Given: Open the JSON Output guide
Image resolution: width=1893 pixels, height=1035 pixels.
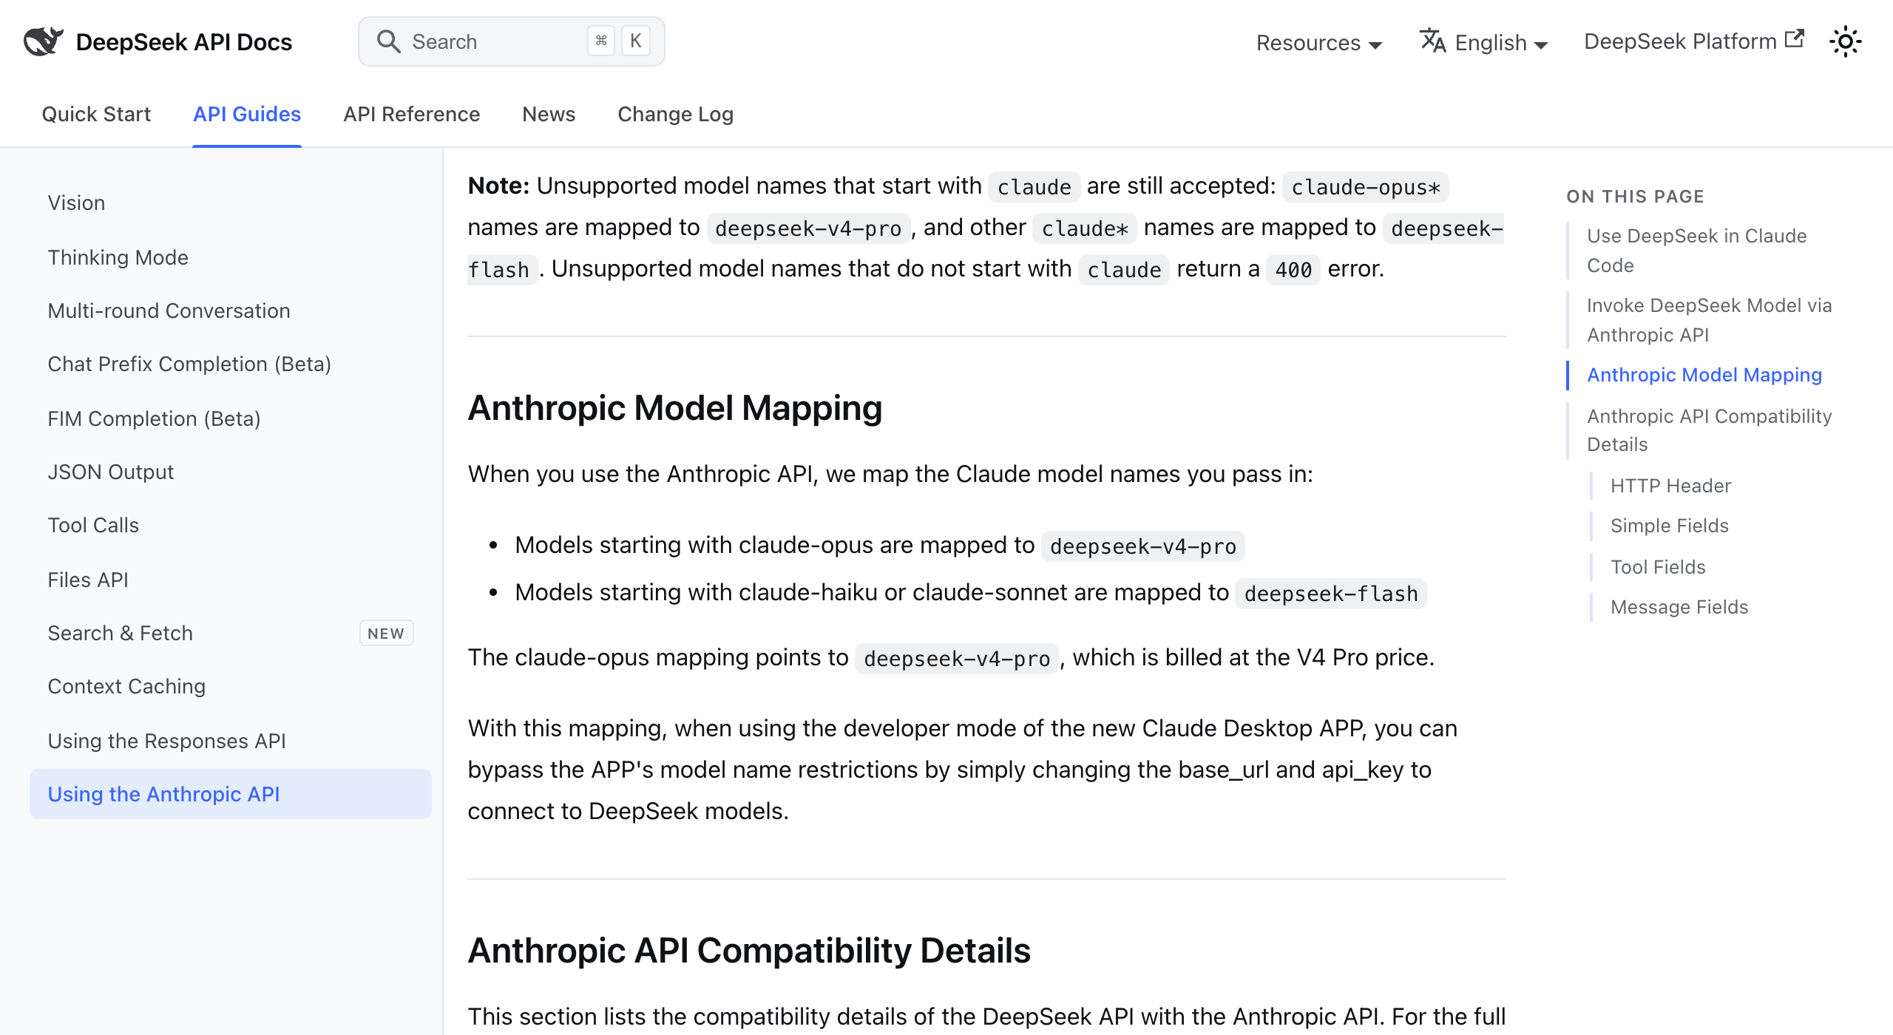Looking at the screenshot, I should (x=231, y=472).
